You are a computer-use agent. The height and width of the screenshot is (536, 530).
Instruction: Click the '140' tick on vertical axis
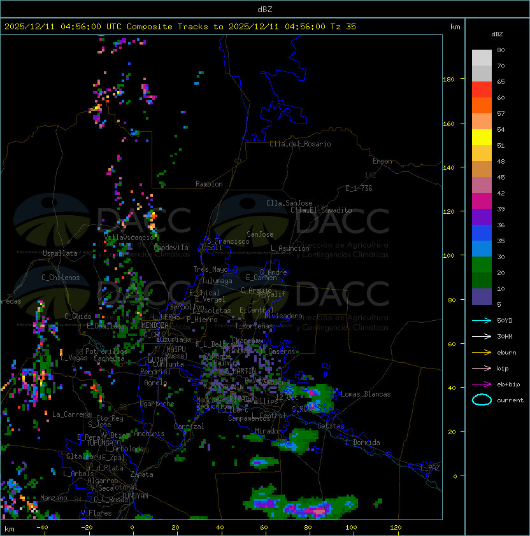point(448,167)
